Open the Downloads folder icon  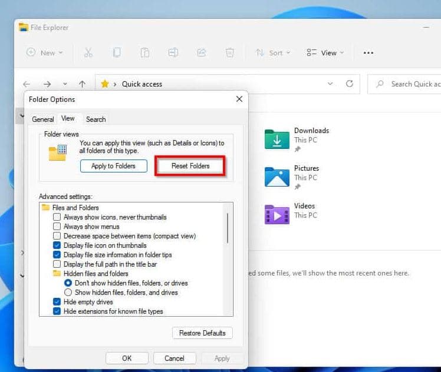pyautogui.click(x=277, y=139)
